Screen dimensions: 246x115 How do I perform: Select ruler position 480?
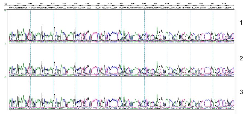coord(121,4)
